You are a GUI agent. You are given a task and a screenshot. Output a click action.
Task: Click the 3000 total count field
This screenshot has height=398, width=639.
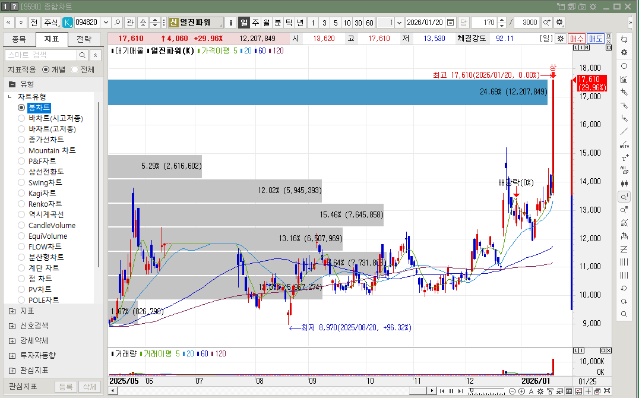point(527,23)
